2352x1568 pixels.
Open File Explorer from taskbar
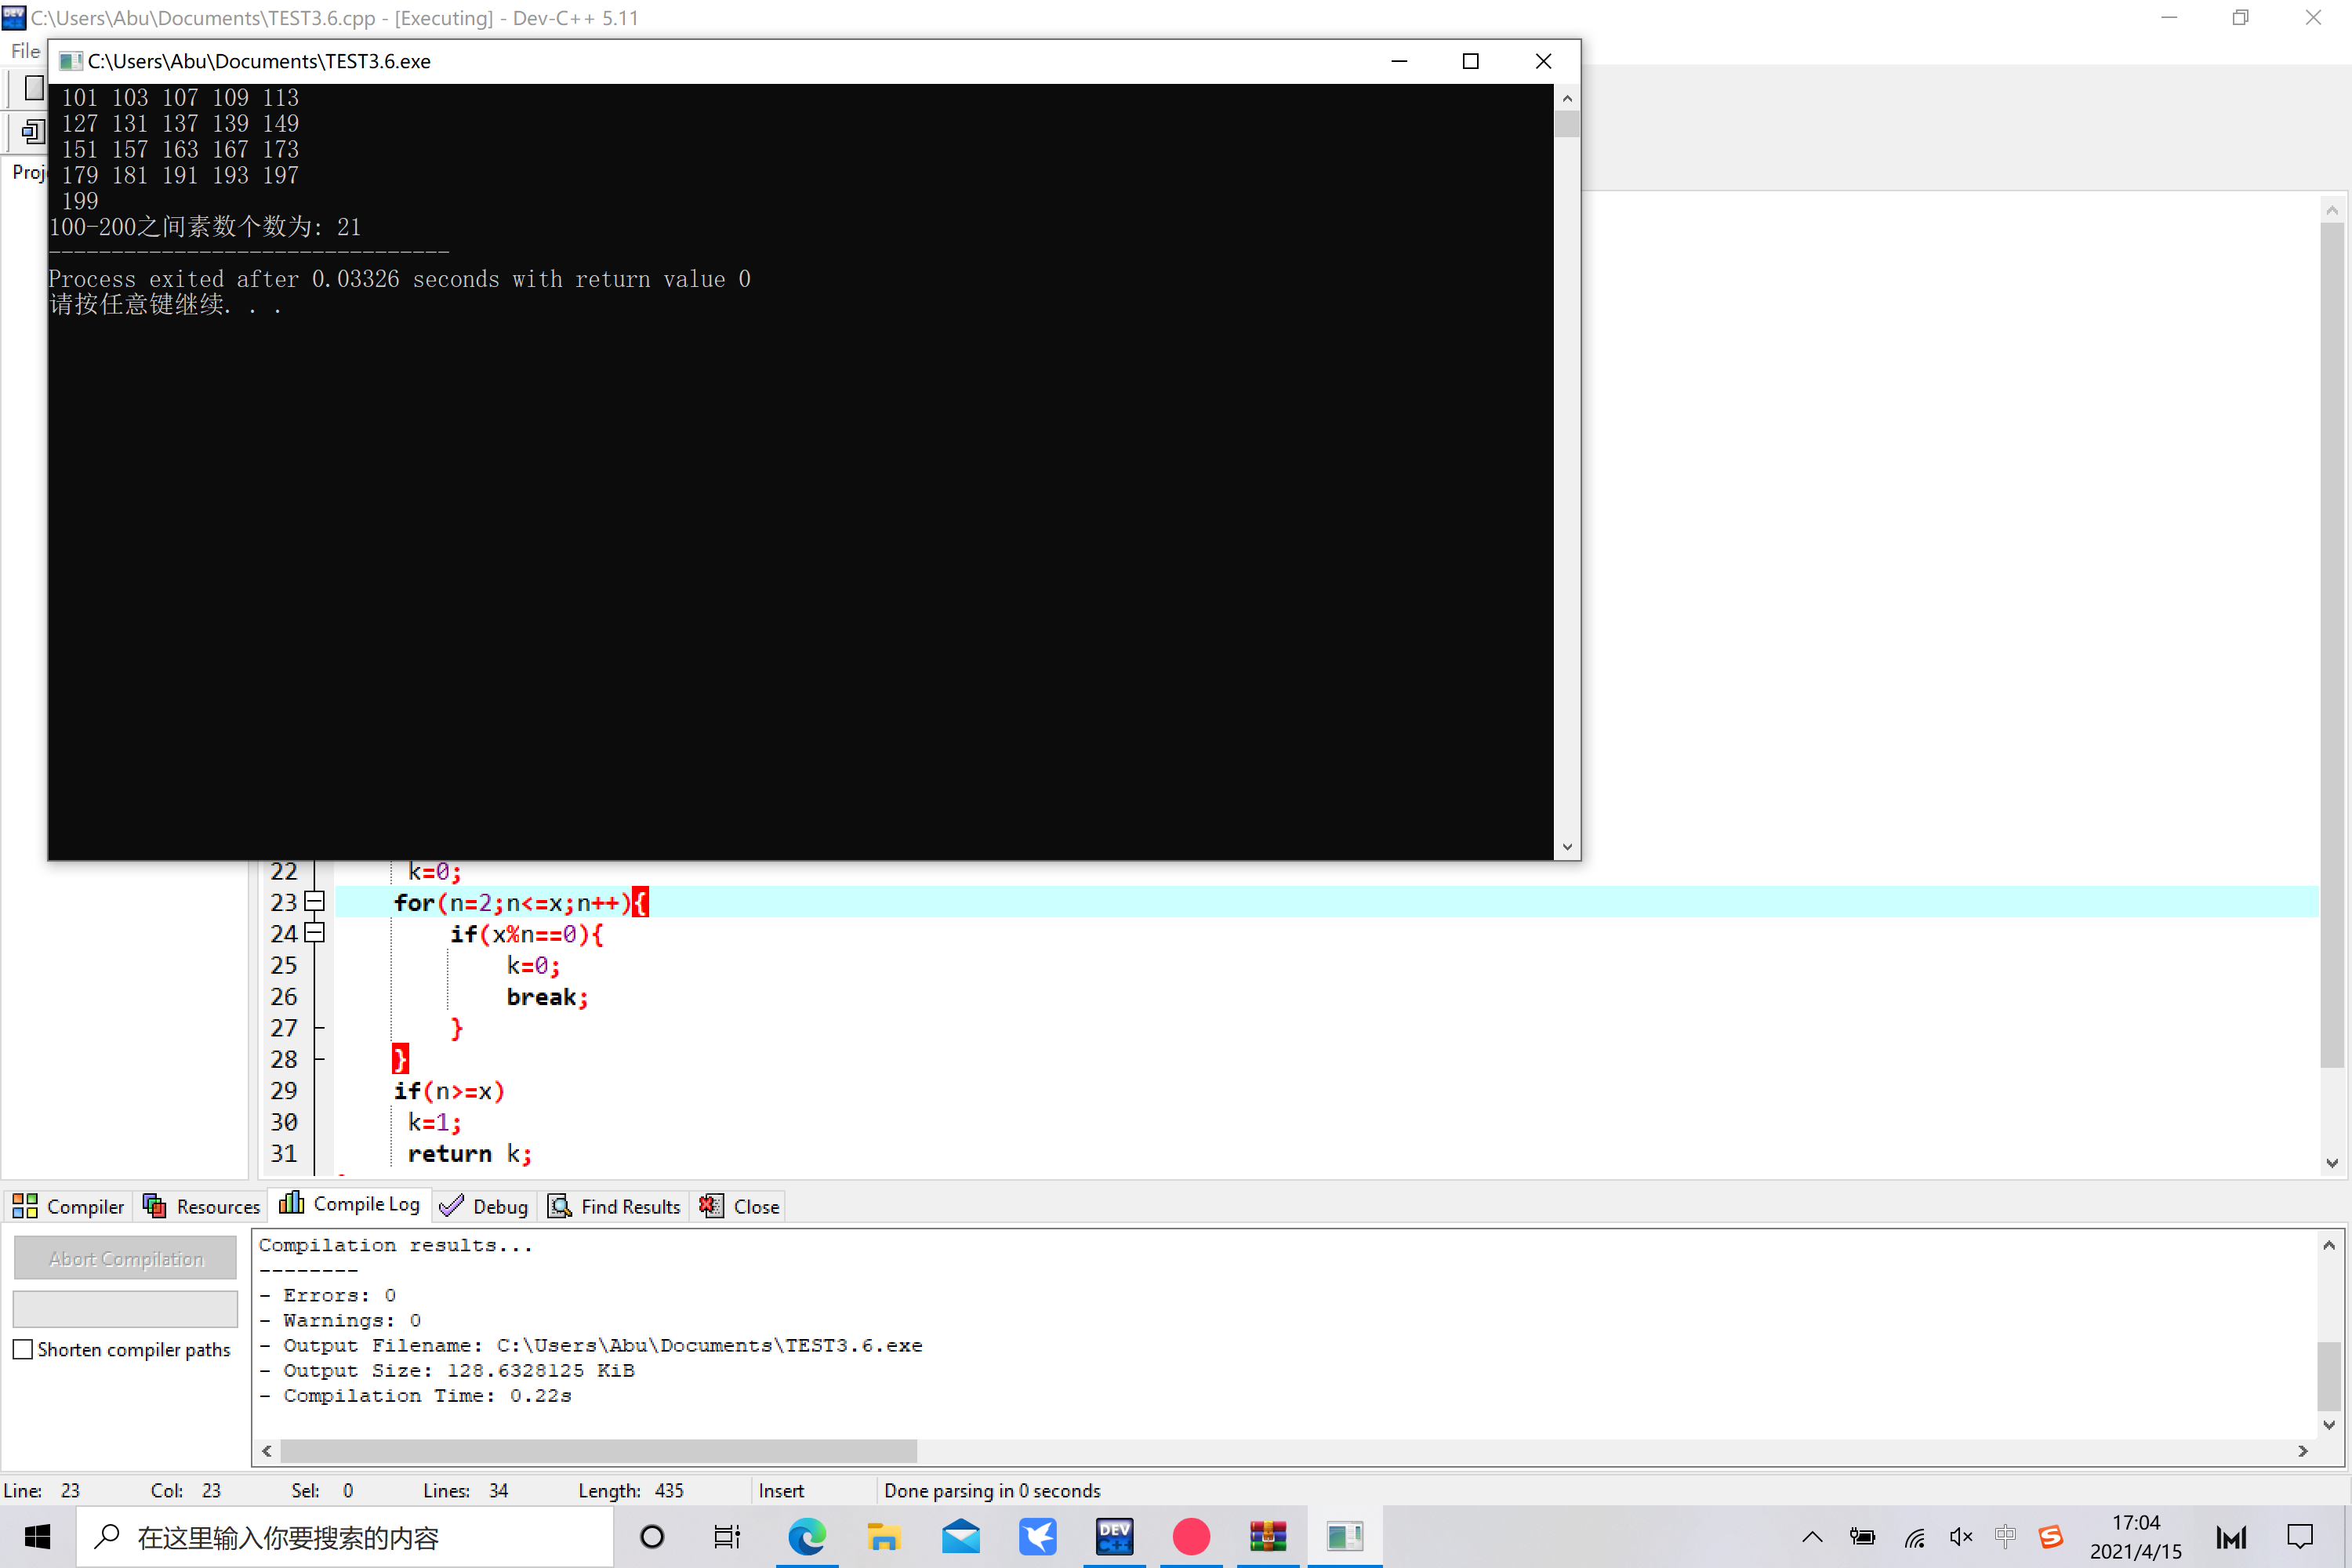point(883,1536)
